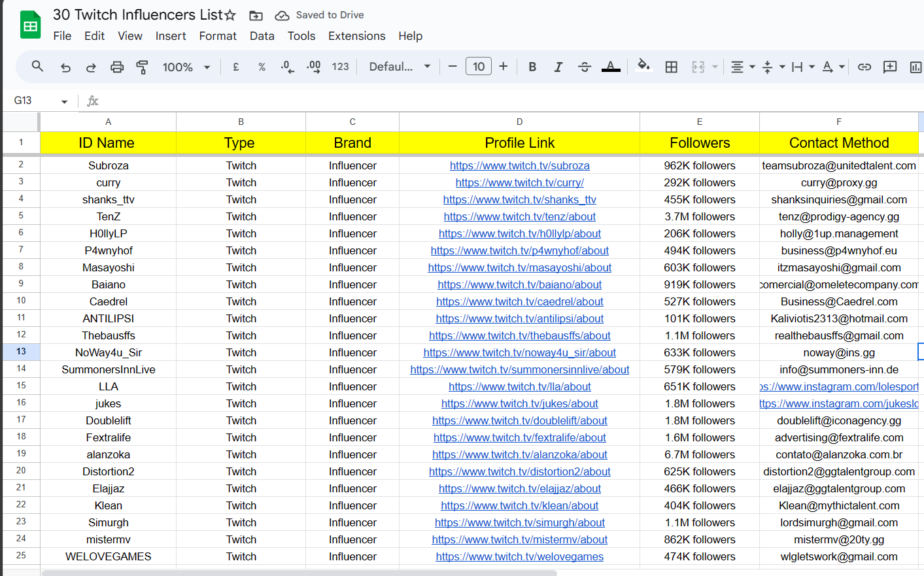
Task: Open the Extensions menu
Action: coord(356,36)
